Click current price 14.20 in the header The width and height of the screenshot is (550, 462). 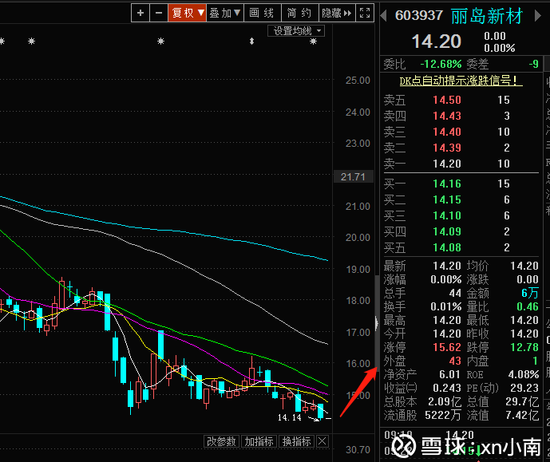[436, 41]
